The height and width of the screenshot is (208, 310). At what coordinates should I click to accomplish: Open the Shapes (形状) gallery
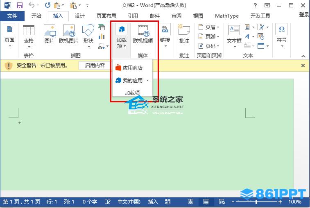88,36
